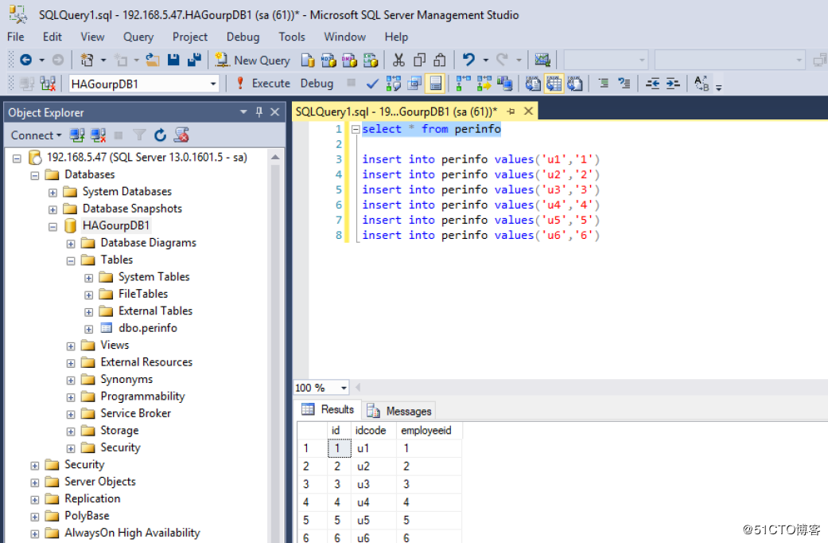Screen dimensions: 828x543
Task: Click the Object Explorer scroll-up arrow
Action: point(275,157)
